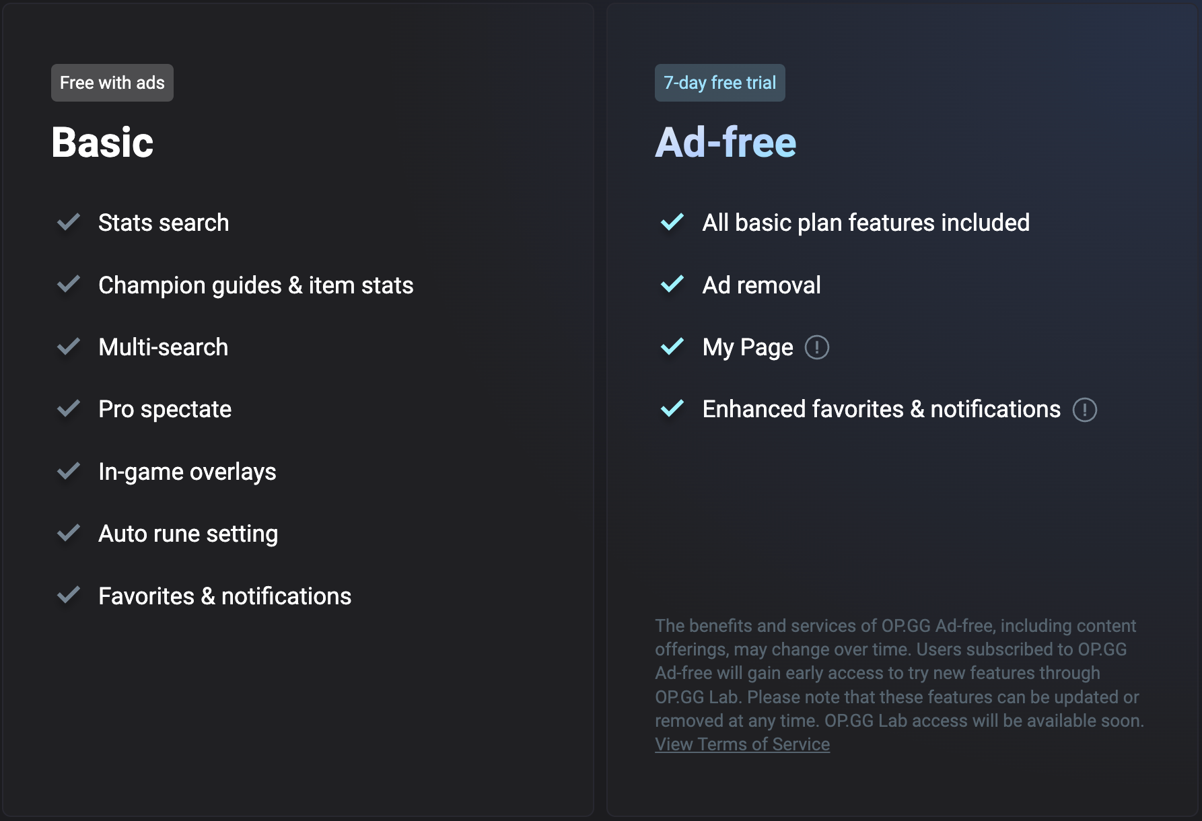Image resolution: width=1202 pixels, height=821 pixels.
Task: Click the checkmark beside Stats search
Action: click(69, 222)
